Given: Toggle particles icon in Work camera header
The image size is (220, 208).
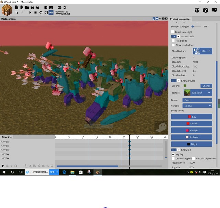Looking at the screenshot, I should [x=160, y=19].
